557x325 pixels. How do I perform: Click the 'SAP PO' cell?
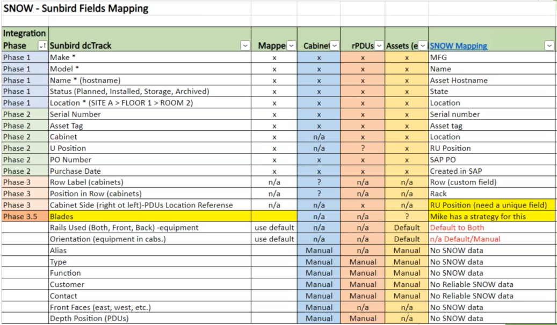point(491,159)
